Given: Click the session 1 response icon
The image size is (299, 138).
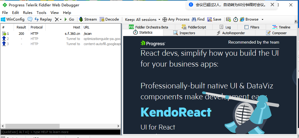Looking at the screenshot, I should [x=4, y=34].
